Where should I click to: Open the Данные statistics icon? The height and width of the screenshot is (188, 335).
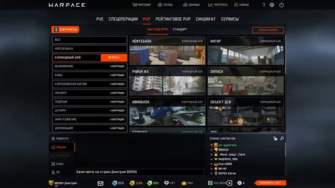(x=185, y=5)
